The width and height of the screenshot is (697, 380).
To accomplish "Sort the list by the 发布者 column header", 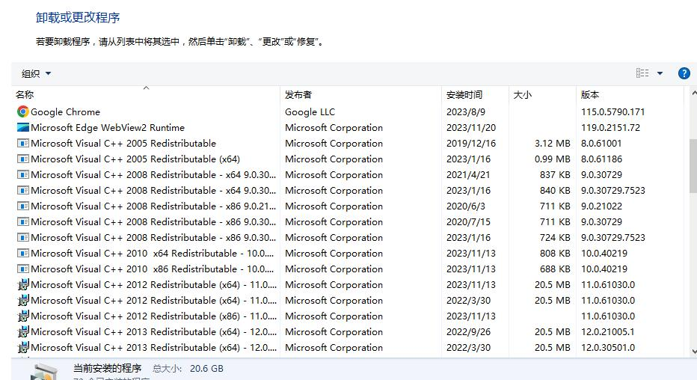I will point(360,94).
